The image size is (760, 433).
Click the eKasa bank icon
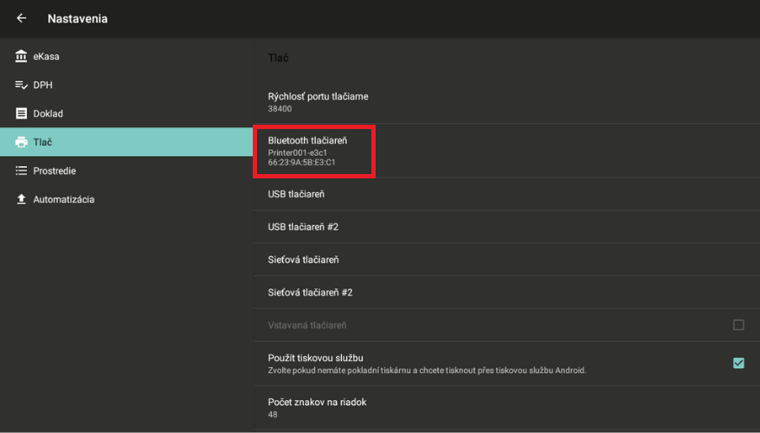point(22,56)
